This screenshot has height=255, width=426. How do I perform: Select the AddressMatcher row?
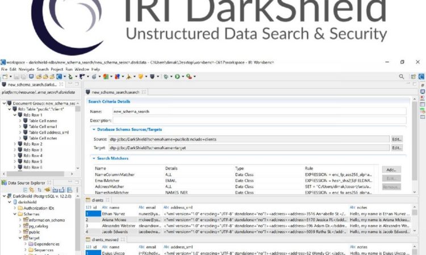(233, 186)
